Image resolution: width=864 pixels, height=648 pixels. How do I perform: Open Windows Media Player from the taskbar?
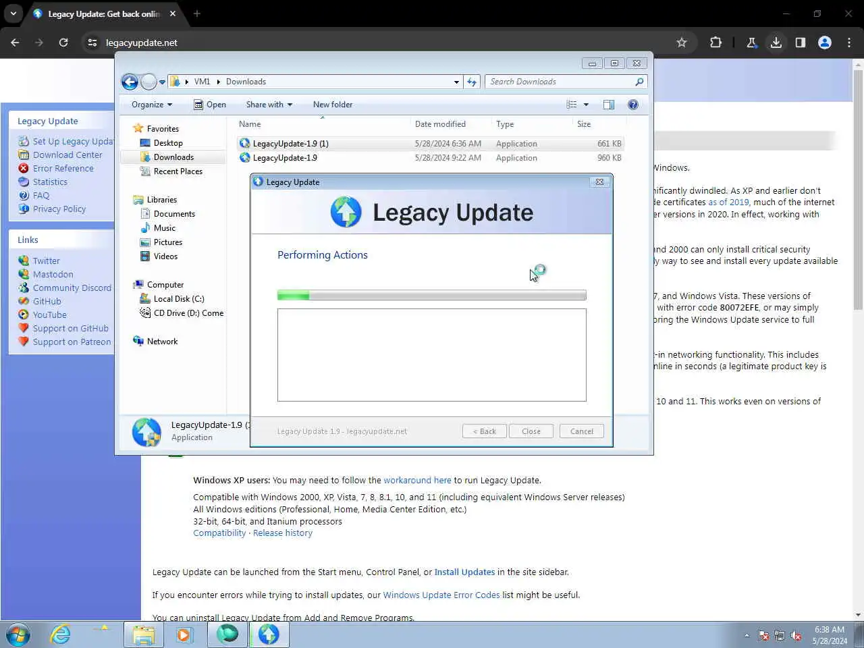184,634
